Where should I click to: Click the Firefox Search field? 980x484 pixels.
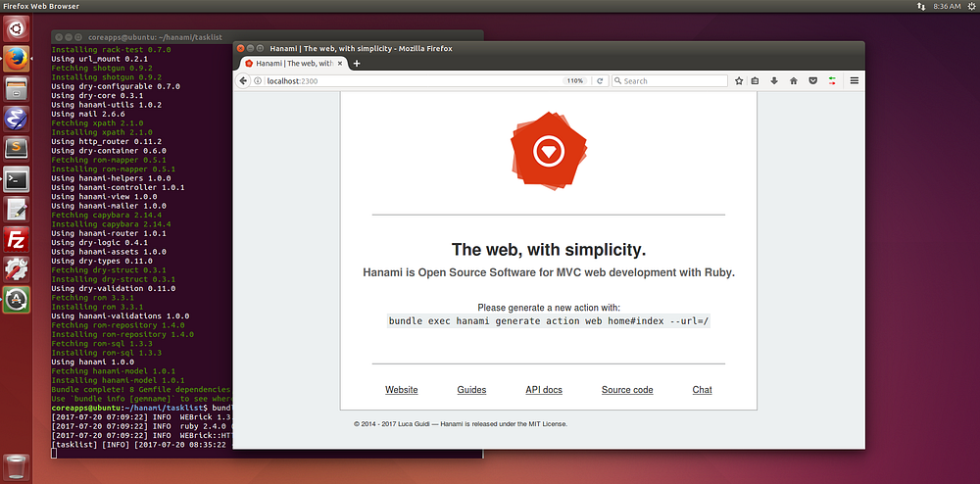tap(669, 80)
